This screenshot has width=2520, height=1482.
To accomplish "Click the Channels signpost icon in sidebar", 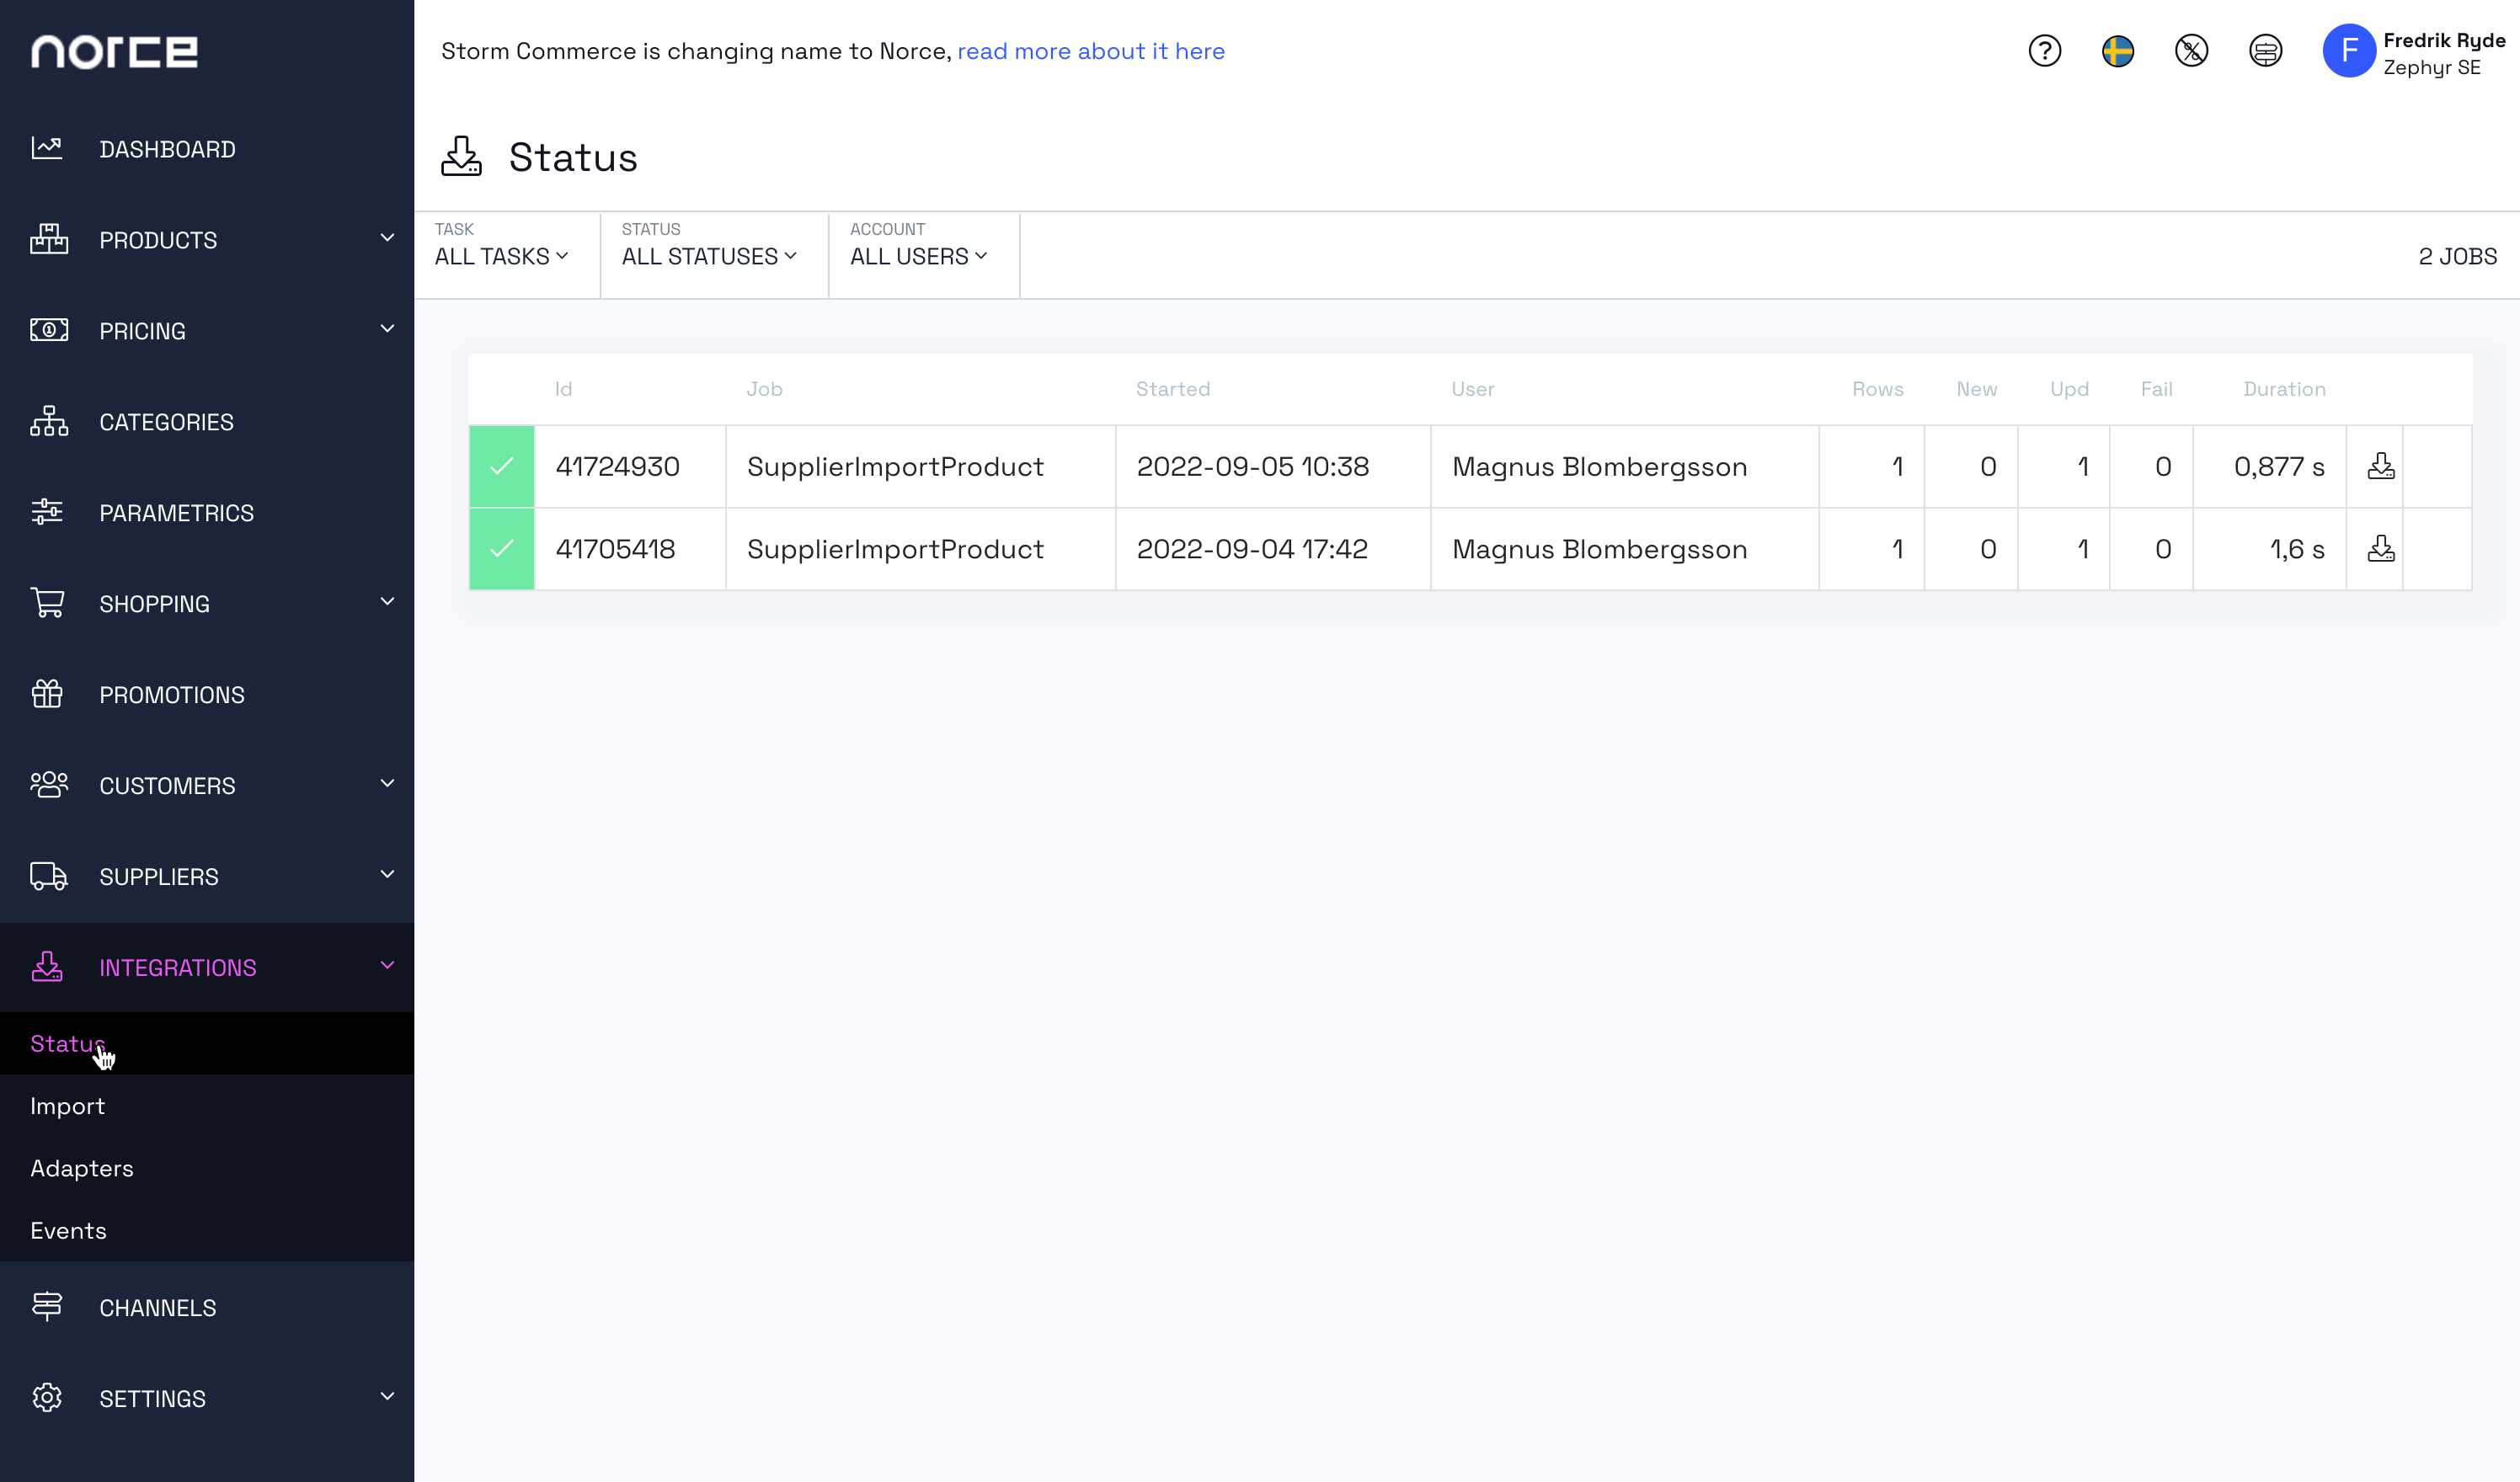I will [x=47, y=1307].
